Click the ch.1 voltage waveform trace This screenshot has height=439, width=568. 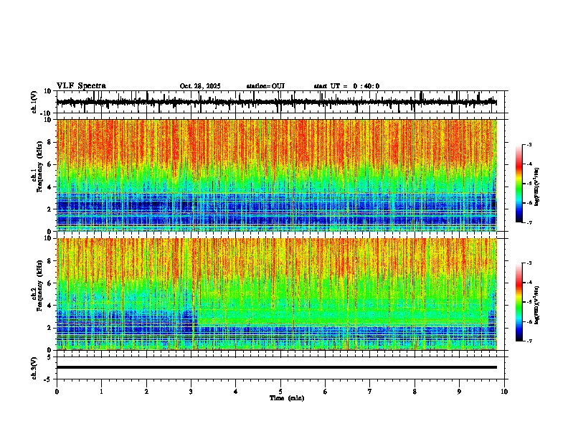coord(276,102)
